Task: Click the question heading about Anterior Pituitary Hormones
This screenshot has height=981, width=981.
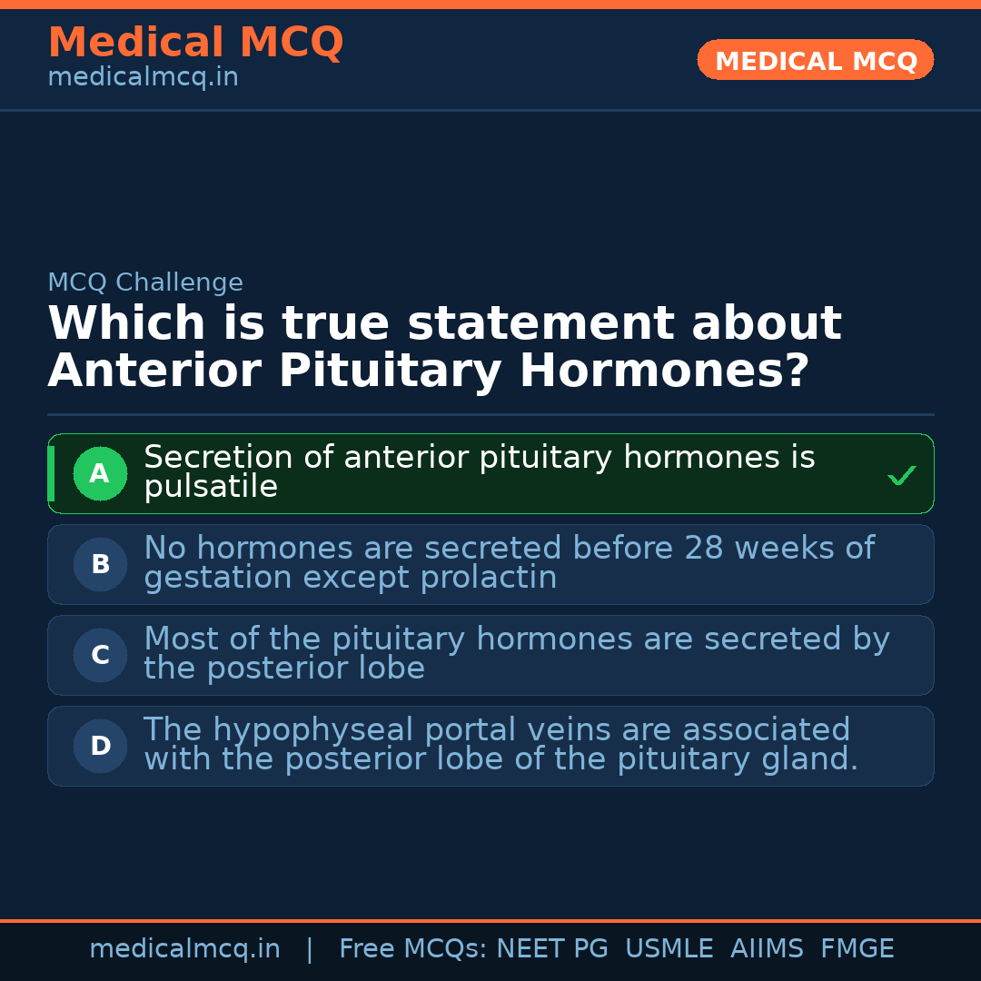Action: point(444,347)
